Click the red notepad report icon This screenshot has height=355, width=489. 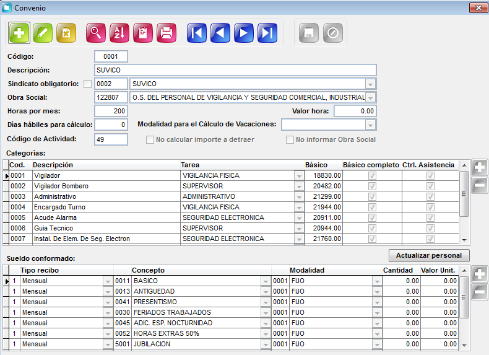tap(143, 33)
